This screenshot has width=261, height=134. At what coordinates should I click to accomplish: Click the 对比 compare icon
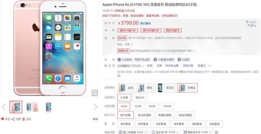tap(23, 119)
